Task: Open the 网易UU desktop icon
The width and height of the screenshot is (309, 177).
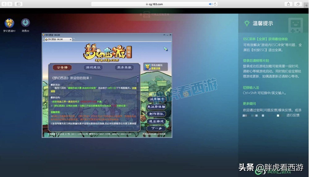Action: [25, 23]
